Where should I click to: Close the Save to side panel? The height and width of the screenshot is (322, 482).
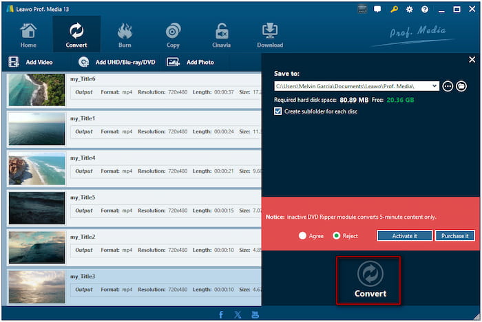472,60
